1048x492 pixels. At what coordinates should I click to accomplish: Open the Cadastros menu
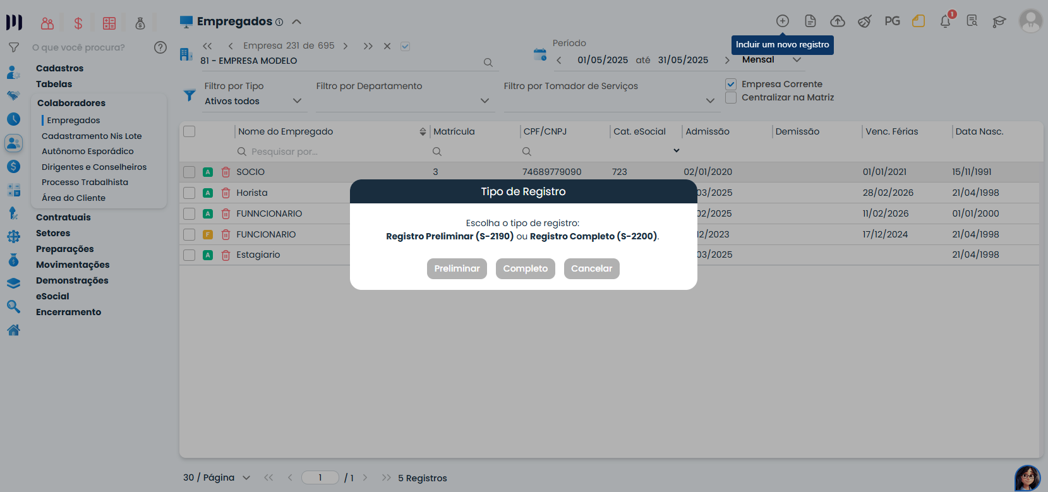pyautogui.click(x=59, y=68)
